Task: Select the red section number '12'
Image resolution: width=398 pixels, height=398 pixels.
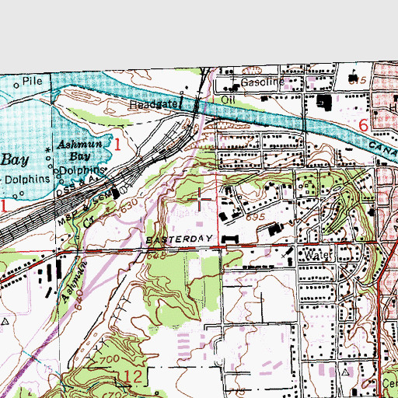Action: [134, 376]
